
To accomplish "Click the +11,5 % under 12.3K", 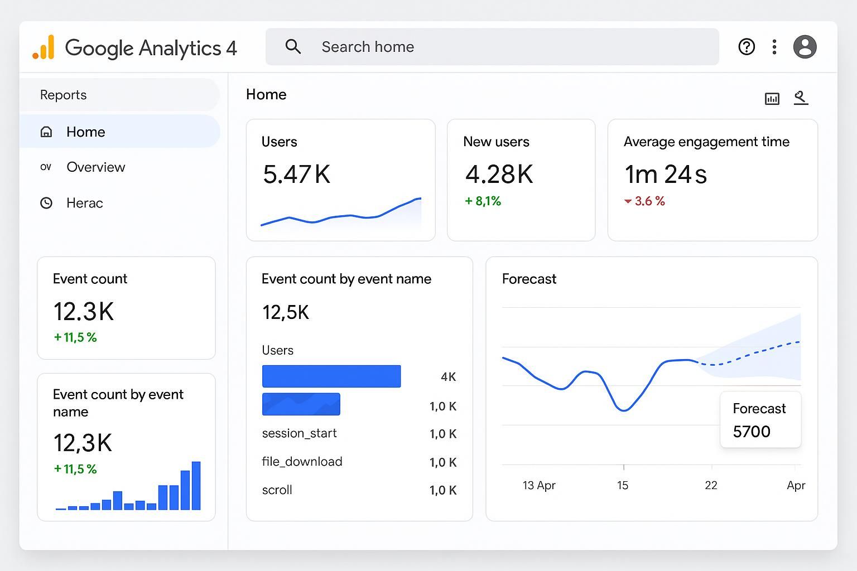I will (75, 337).
